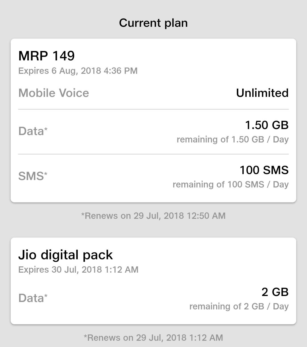Select the SMS row label

(x=33, y=176)
